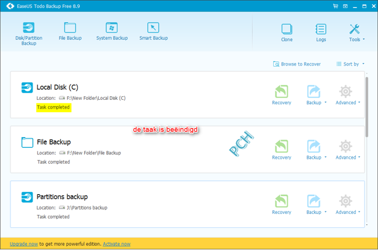This screenshot has width=378, height=250.
Task: Expand Advanced arrow for File Backup task
Action: 359,157
